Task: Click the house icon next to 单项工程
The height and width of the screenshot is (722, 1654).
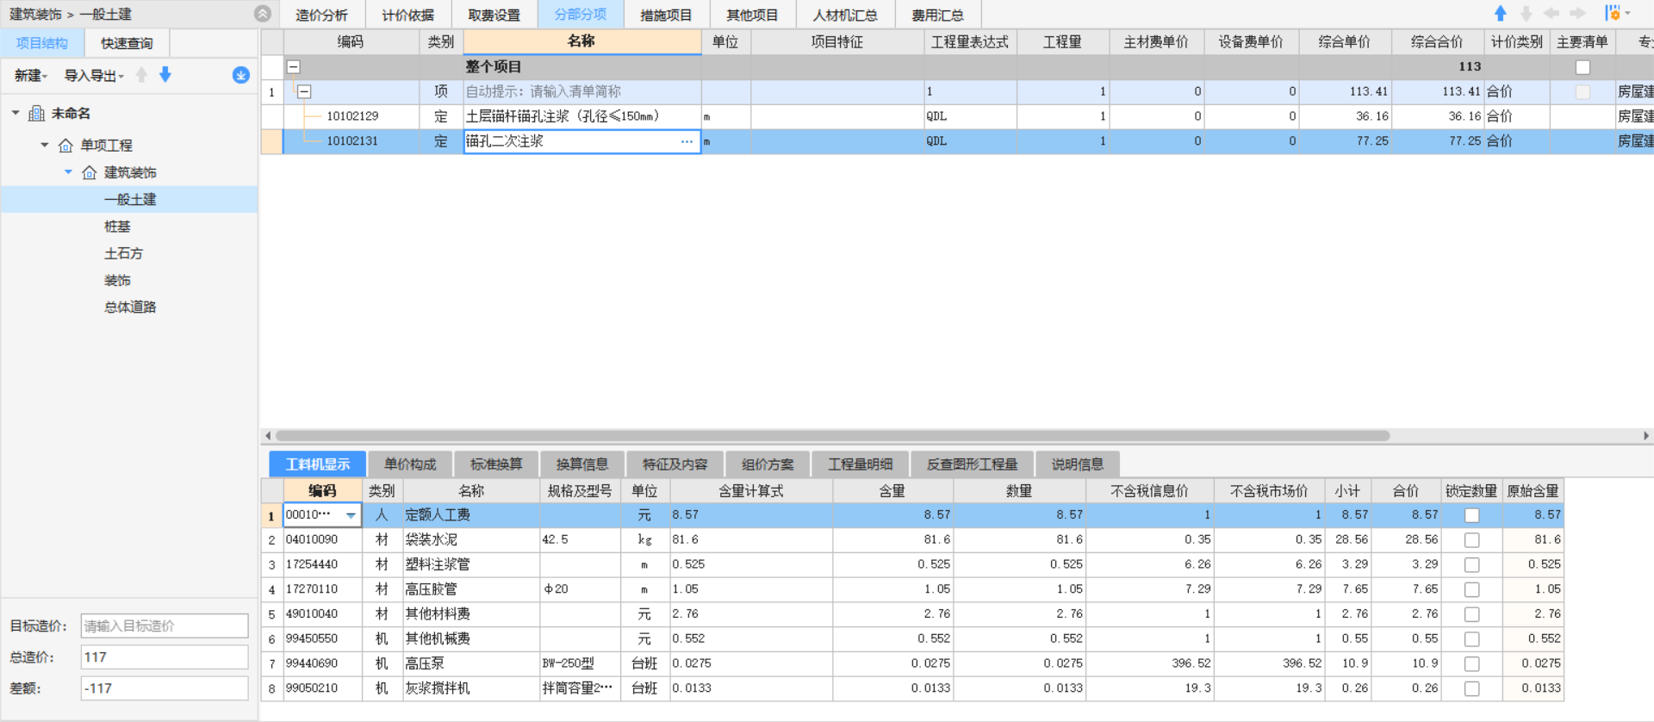Action: point(65,145)
